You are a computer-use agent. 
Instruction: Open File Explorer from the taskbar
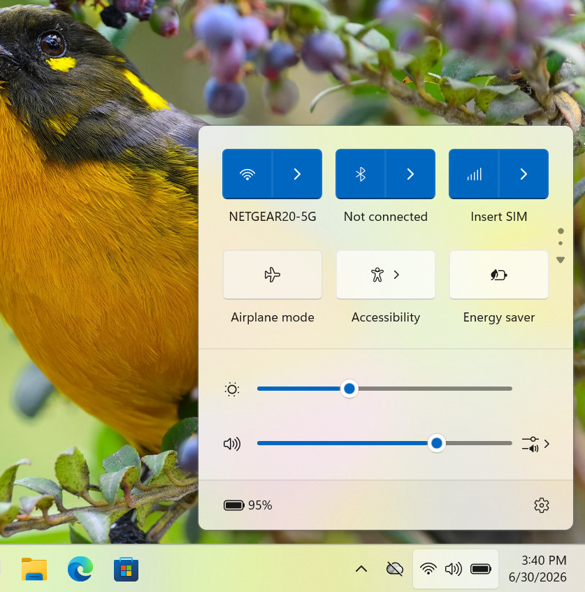point(34,569)
